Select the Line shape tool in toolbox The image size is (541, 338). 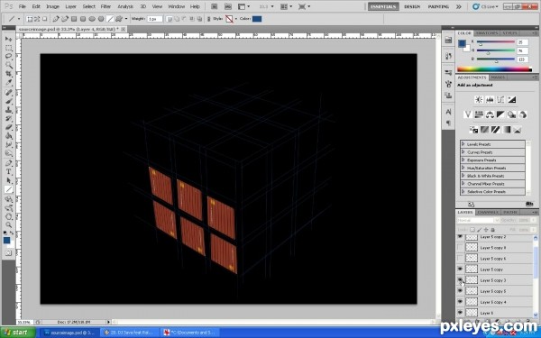click(9, 189)
